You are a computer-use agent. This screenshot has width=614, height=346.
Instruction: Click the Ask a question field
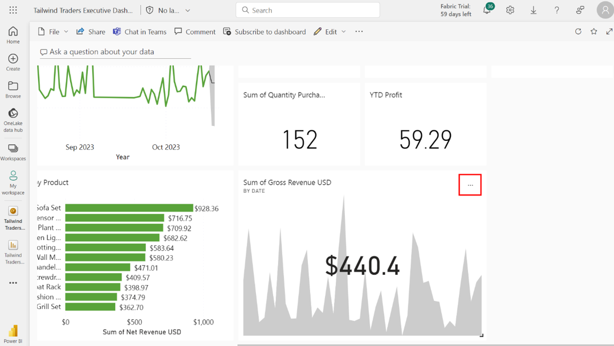pos(114,52)
